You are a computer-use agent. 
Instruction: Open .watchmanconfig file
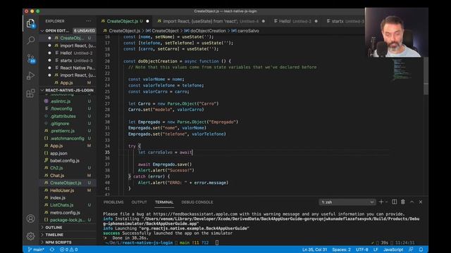coord(68,138)
